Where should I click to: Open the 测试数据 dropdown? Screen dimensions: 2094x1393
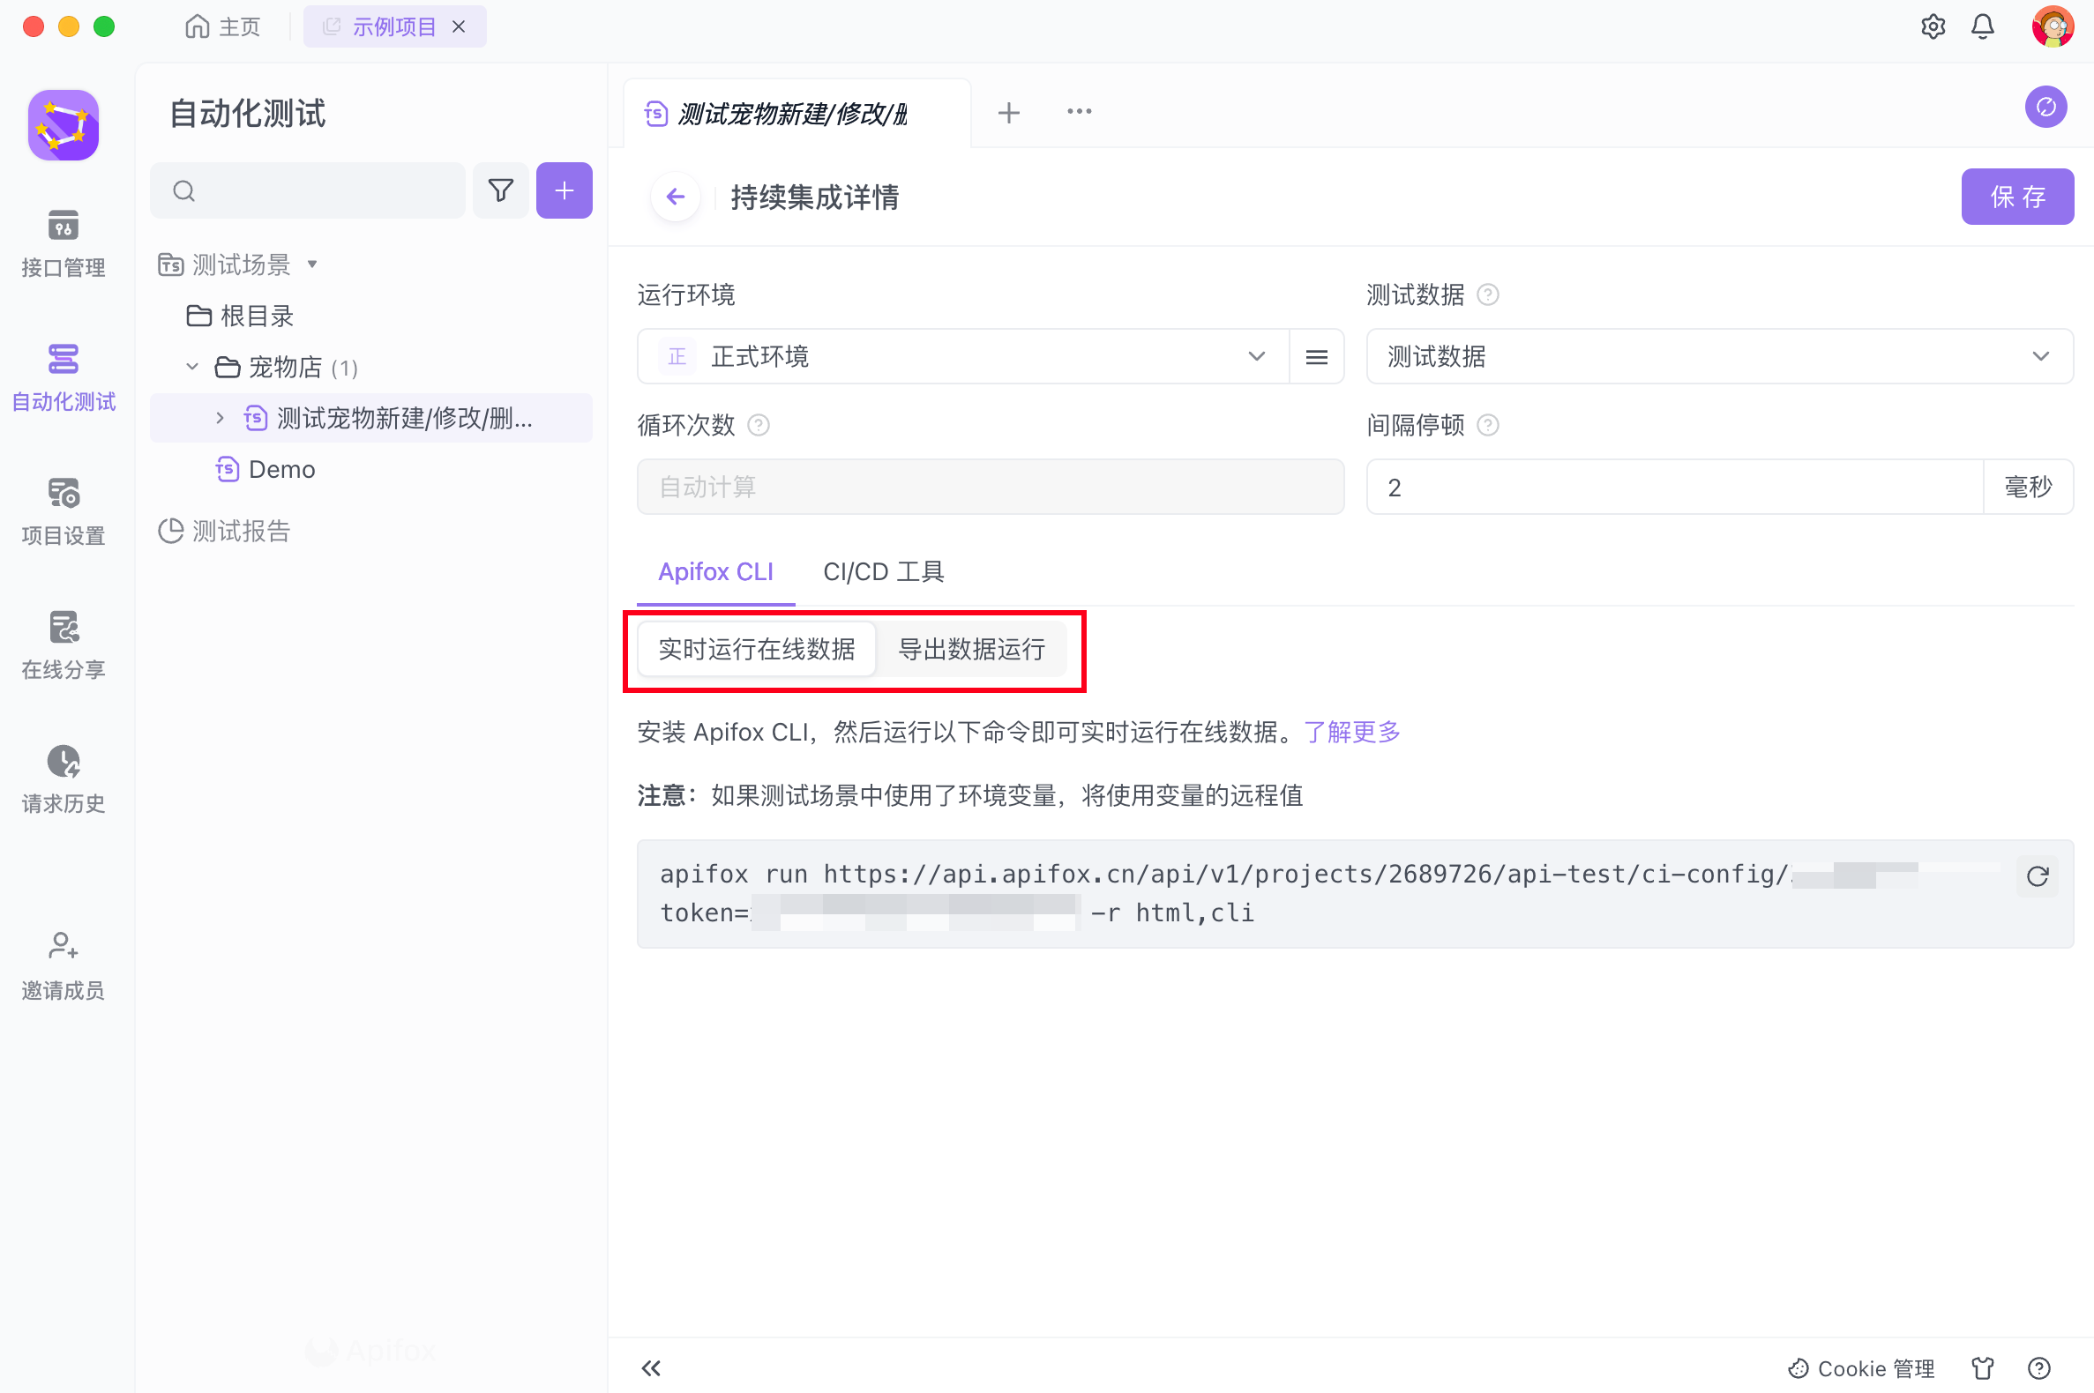[x=1718, y=356]
